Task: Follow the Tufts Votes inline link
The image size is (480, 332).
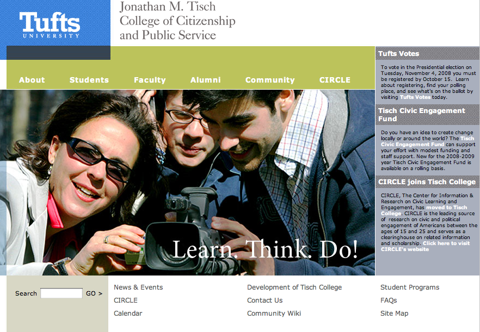Action: 415,97
